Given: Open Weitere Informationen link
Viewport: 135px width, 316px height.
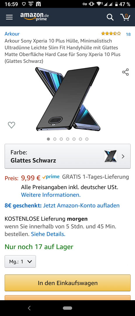Looking at the screenshot, I should (51, 195).
